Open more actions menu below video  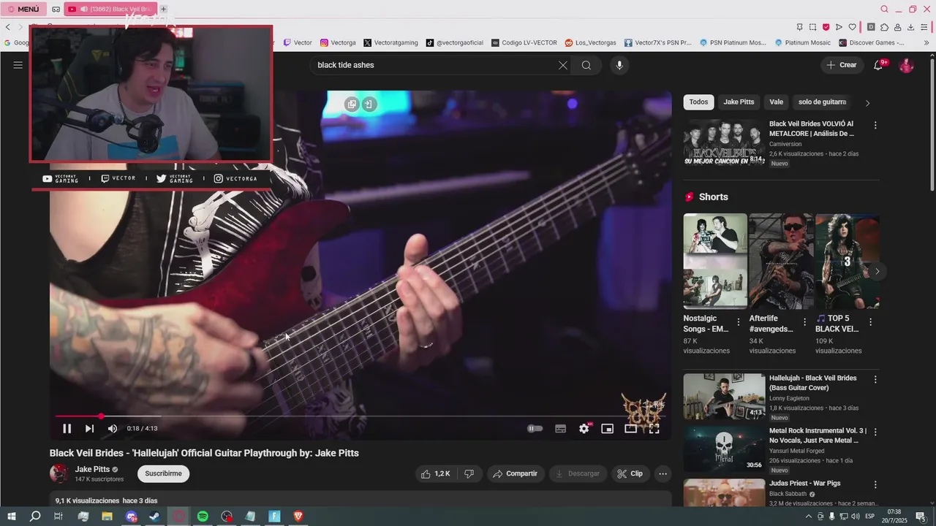click(x=663, y=473)
